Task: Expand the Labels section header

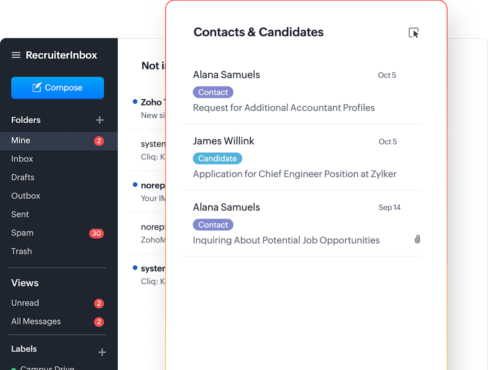Action: (x=24, y=349)
